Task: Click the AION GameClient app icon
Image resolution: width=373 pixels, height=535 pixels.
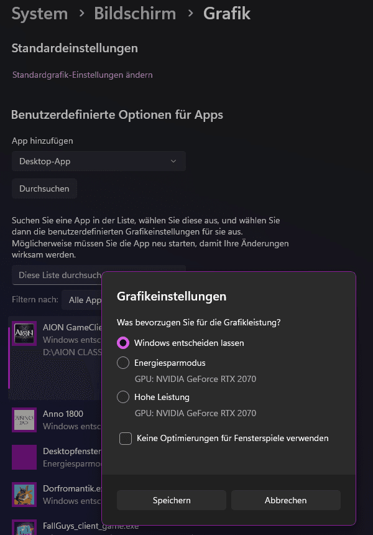Action: pos(25,334)
